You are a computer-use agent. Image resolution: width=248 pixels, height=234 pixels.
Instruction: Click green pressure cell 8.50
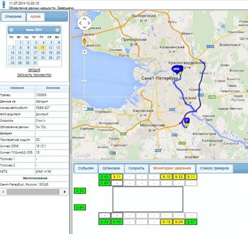coord(80,191)
